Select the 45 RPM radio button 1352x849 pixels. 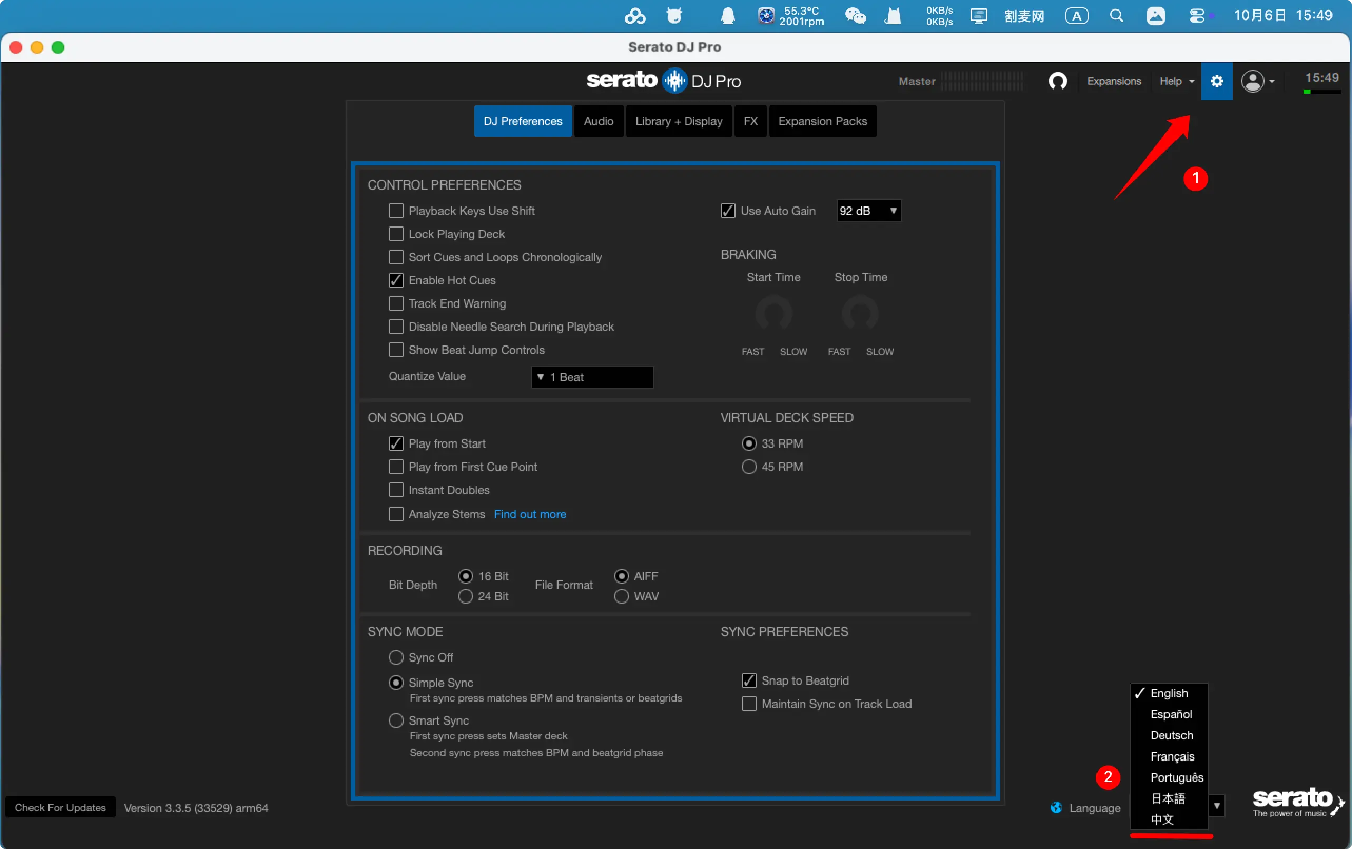[x=749, y=467]
